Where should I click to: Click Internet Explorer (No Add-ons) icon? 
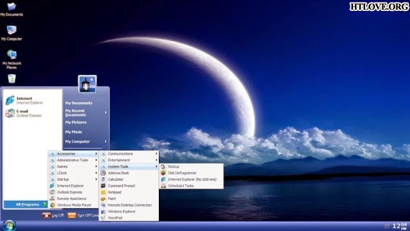pos(163,180)
